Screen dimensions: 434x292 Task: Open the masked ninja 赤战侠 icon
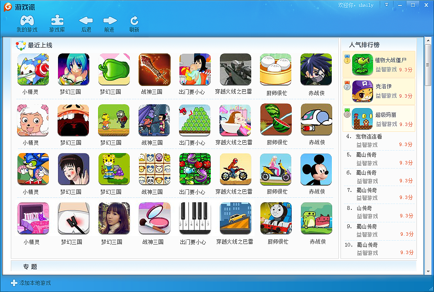(316, 69)
